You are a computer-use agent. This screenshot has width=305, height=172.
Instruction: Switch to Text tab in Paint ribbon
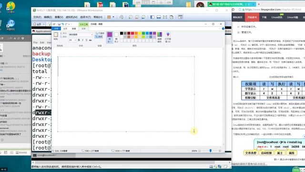83,29
